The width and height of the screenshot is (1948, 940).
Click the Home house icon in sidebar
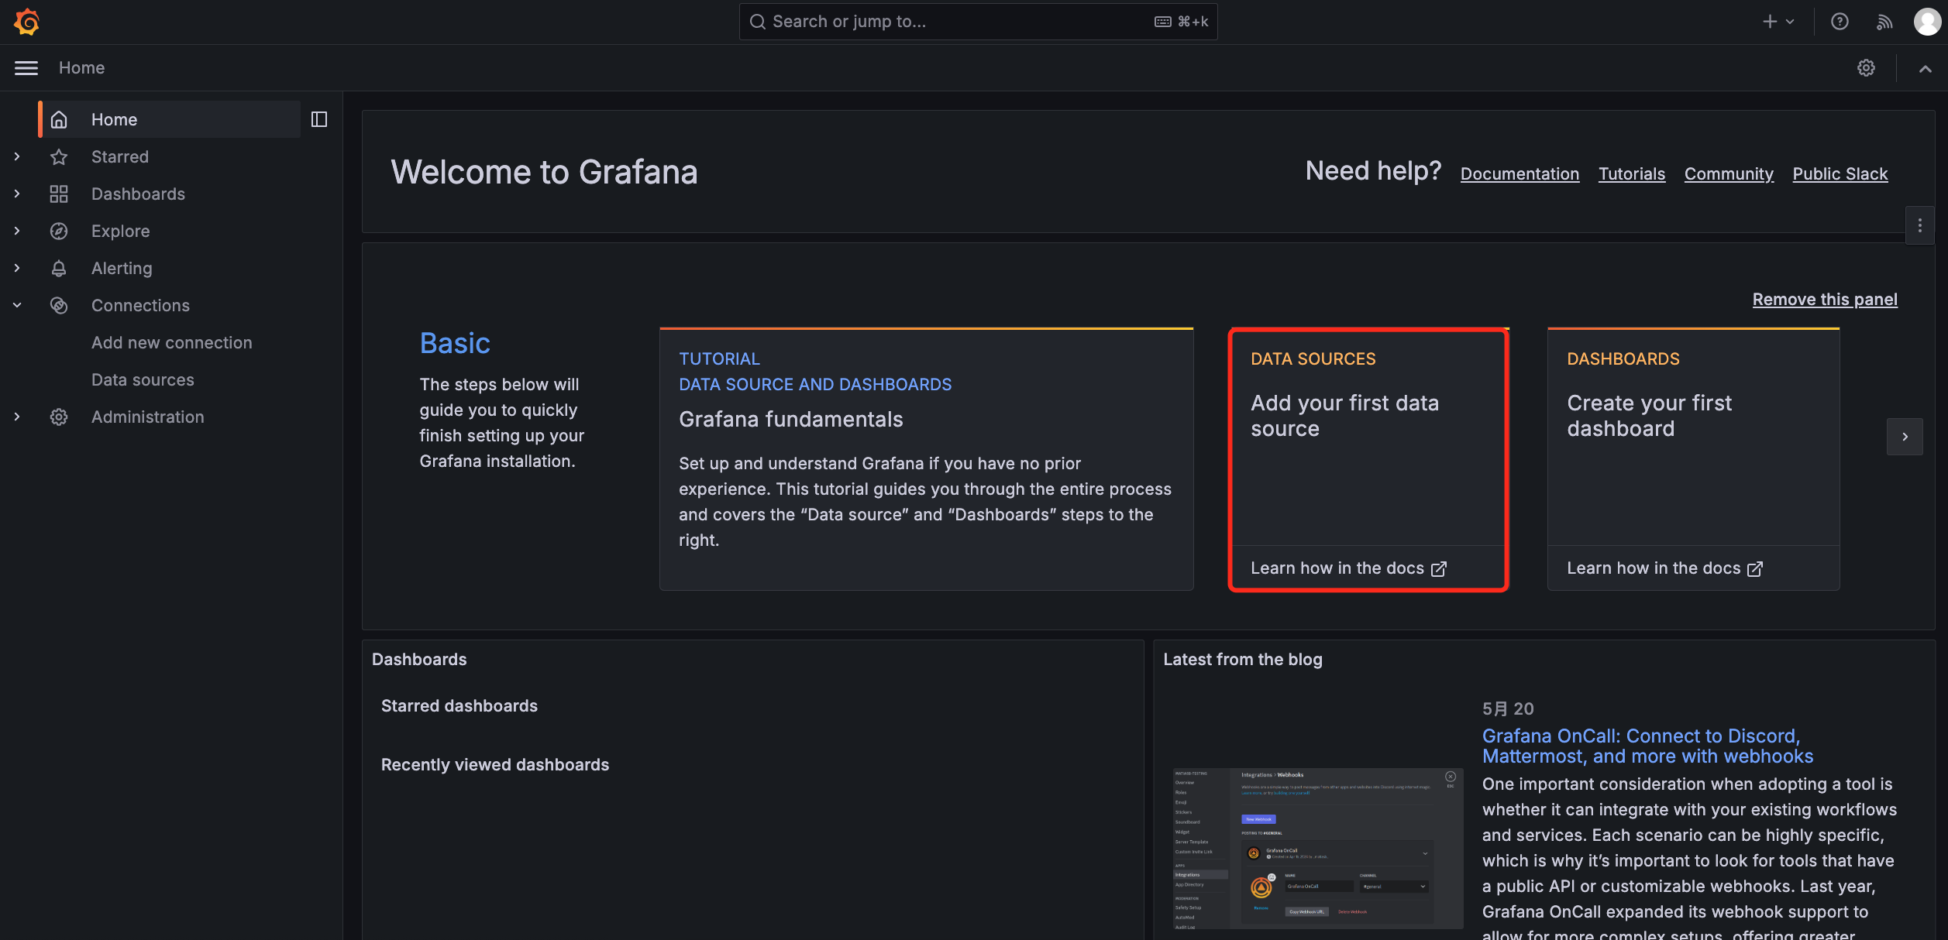(59, 119)
